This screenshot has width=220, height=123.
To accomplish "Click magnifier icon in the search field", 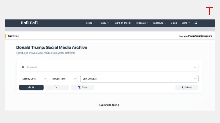I will tap(23, 67).
